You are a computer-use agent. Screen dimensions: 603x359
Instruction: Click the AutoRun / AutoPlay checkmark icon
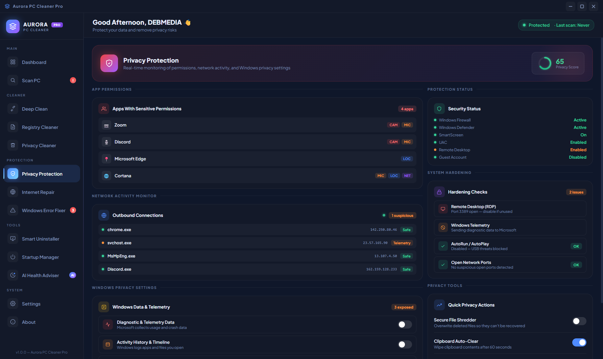pos(443,246)
